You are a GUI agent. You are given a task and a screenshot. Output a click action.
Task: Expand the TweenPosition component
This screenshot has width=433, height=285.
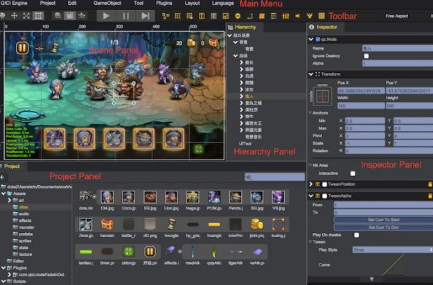tap(311, 184)
